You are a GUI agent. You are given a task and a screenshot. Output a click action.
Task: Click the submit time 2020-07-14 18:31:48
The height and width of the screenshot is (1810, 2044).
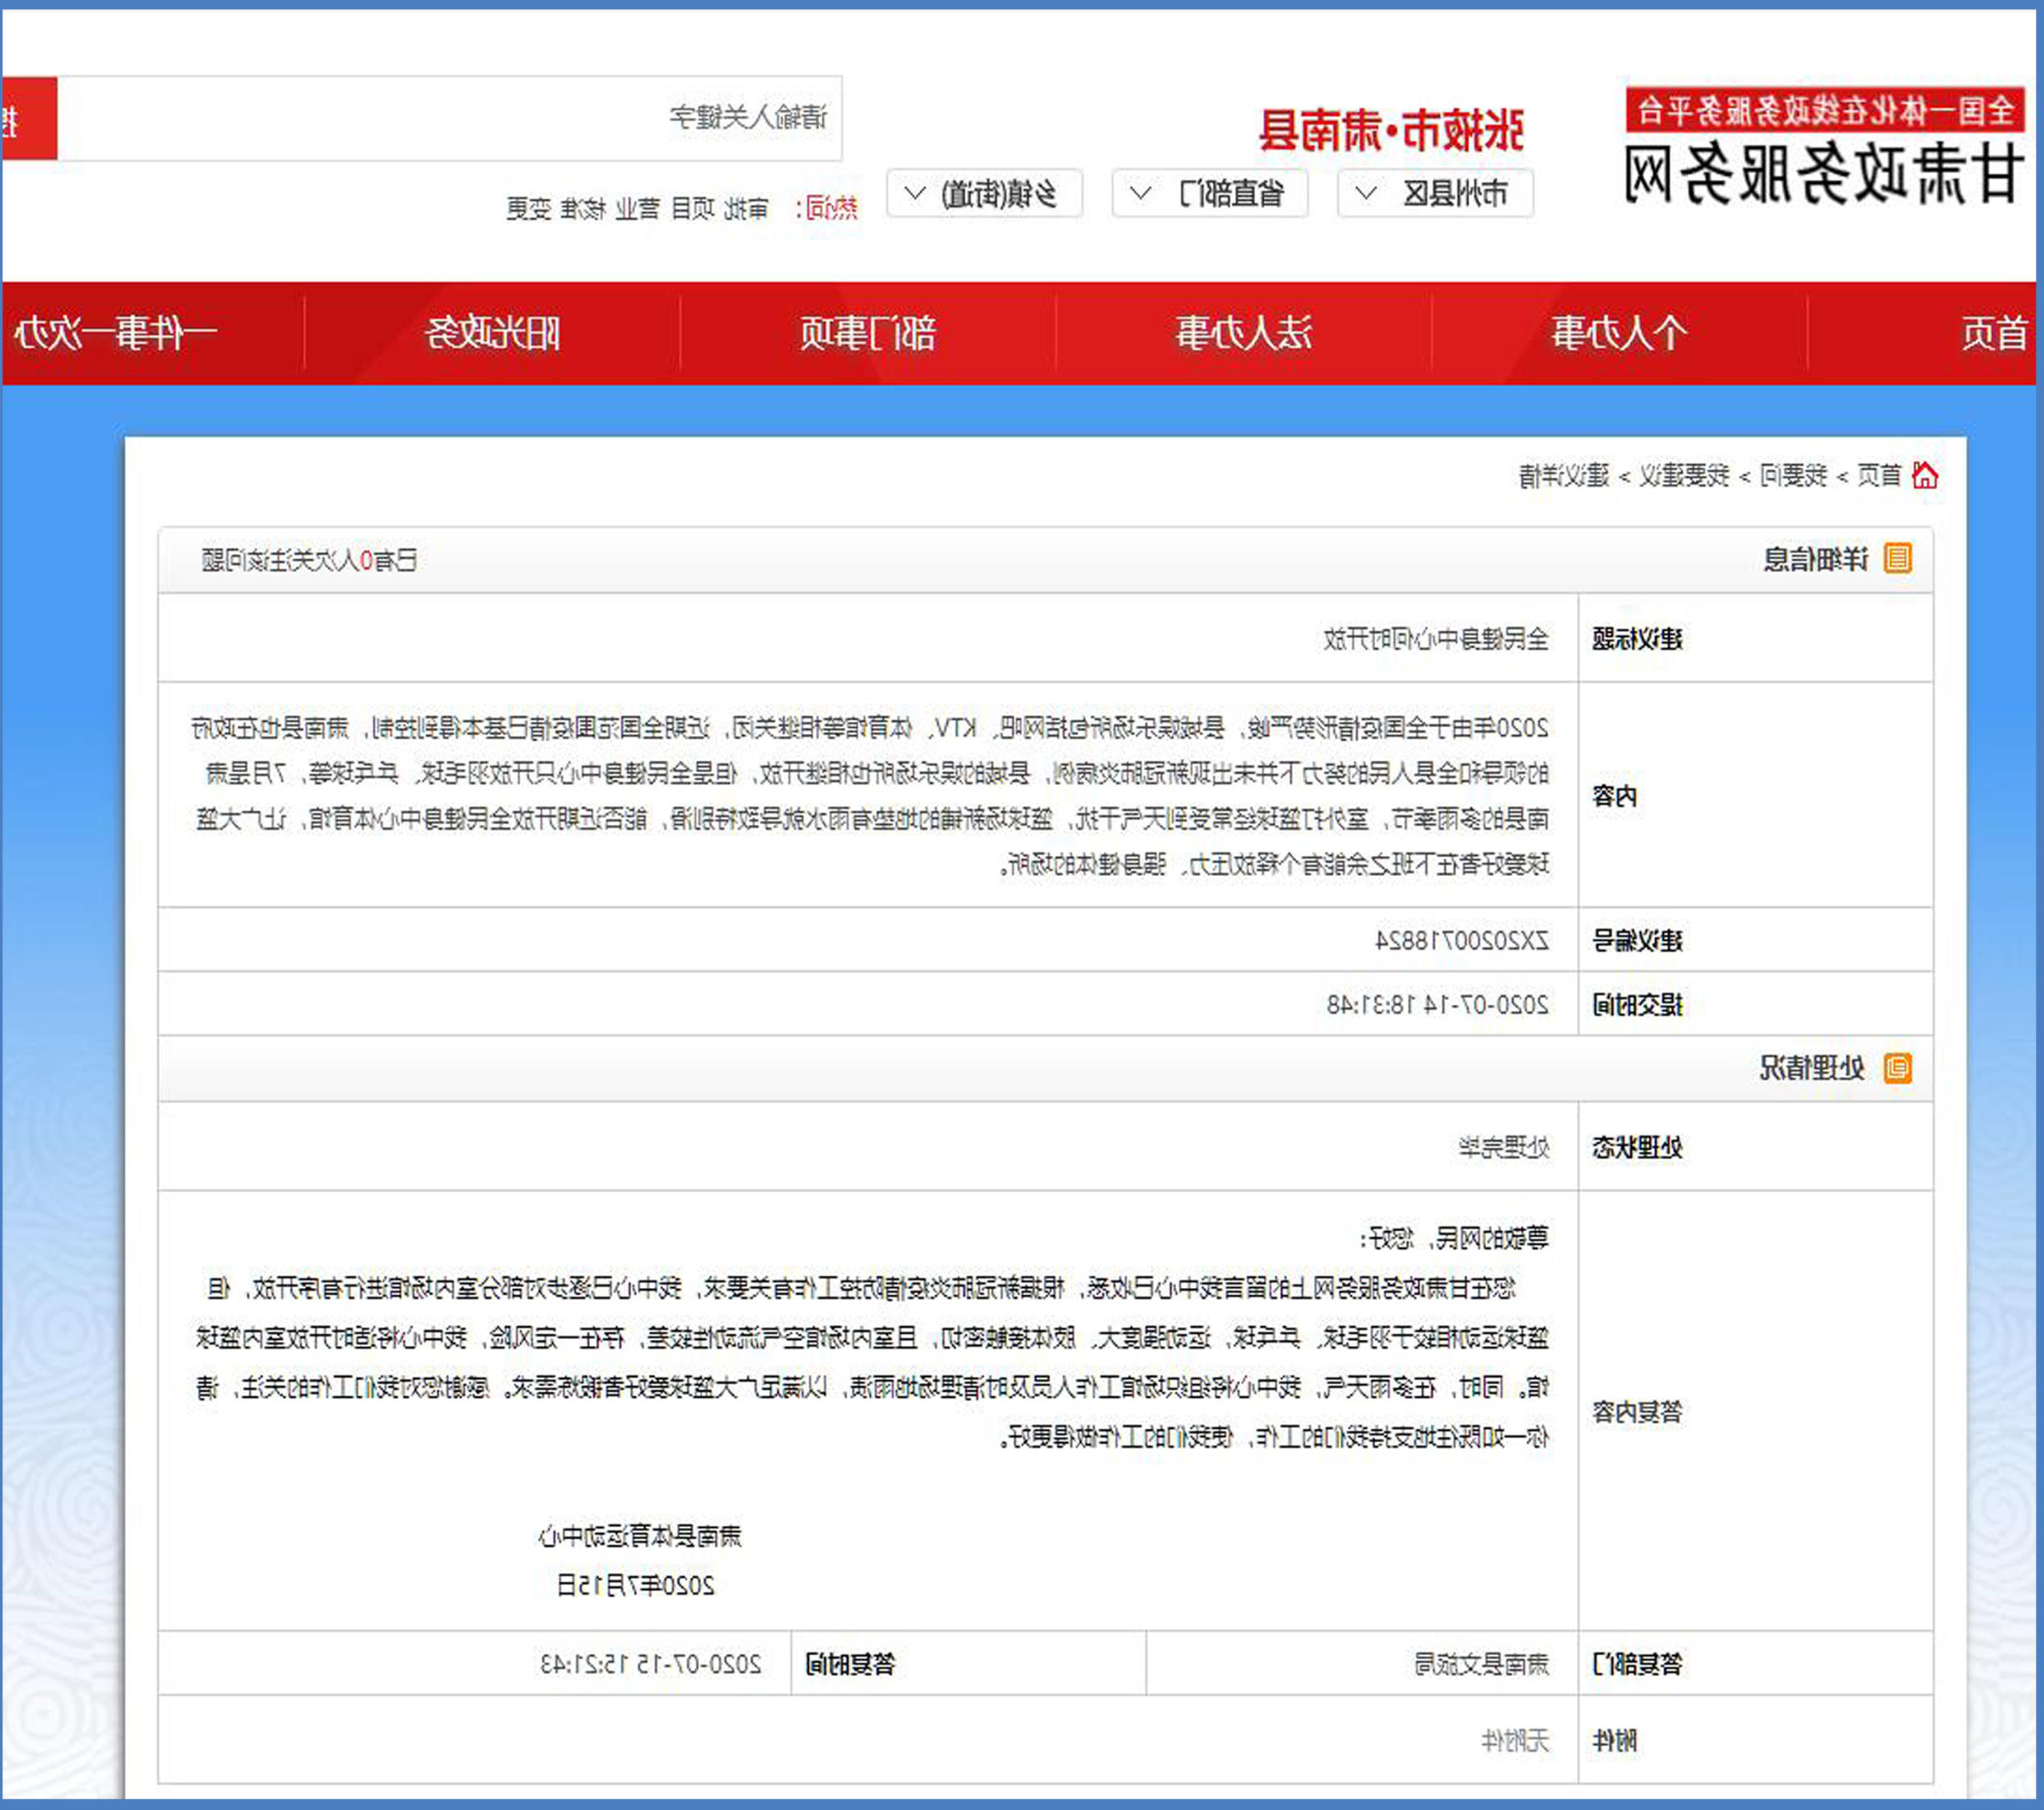tap(1438, 1004)
